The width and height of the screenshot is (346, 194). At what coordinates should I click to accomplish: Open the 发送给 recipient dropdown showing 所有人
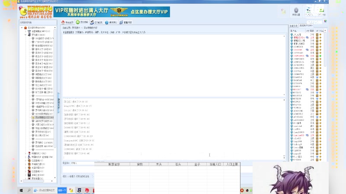tap(82, 163)
